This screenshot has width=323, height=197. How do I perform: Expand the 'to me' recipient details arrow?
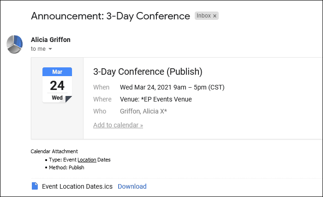50,49
